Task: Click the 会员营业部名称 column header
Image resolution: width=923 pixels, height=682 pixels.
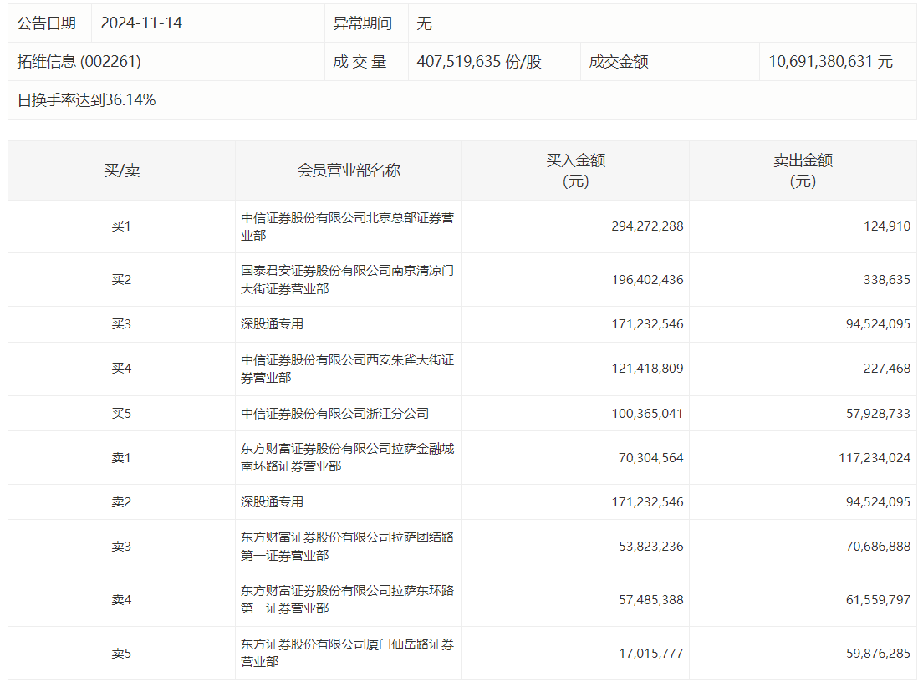Action: [x=349, y=170]
